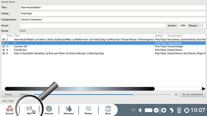This screenshot has height=116, width=207.
Task: Click the 4:02 / 5:29 time display
Action: tap(8, 101)
